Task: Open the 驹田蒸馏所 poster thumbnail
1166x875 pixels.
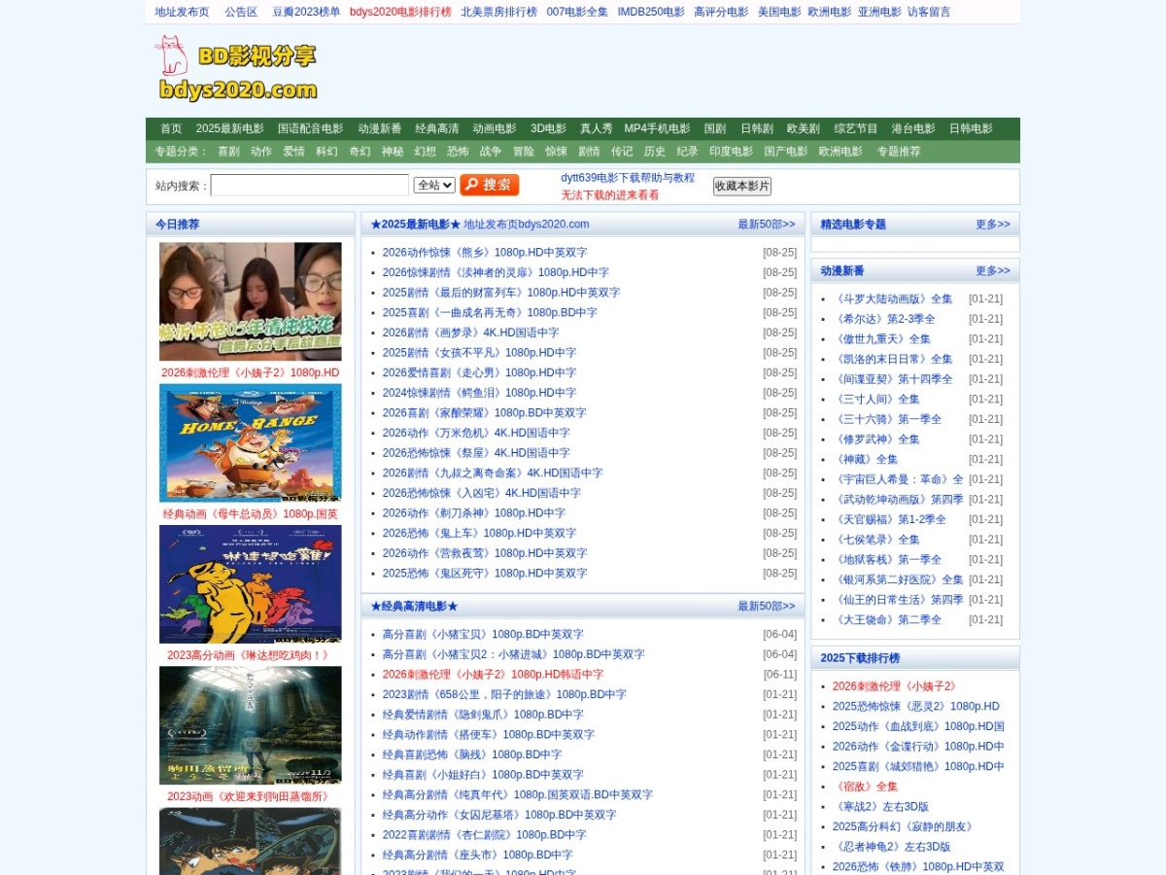Action: click(251, 725)
